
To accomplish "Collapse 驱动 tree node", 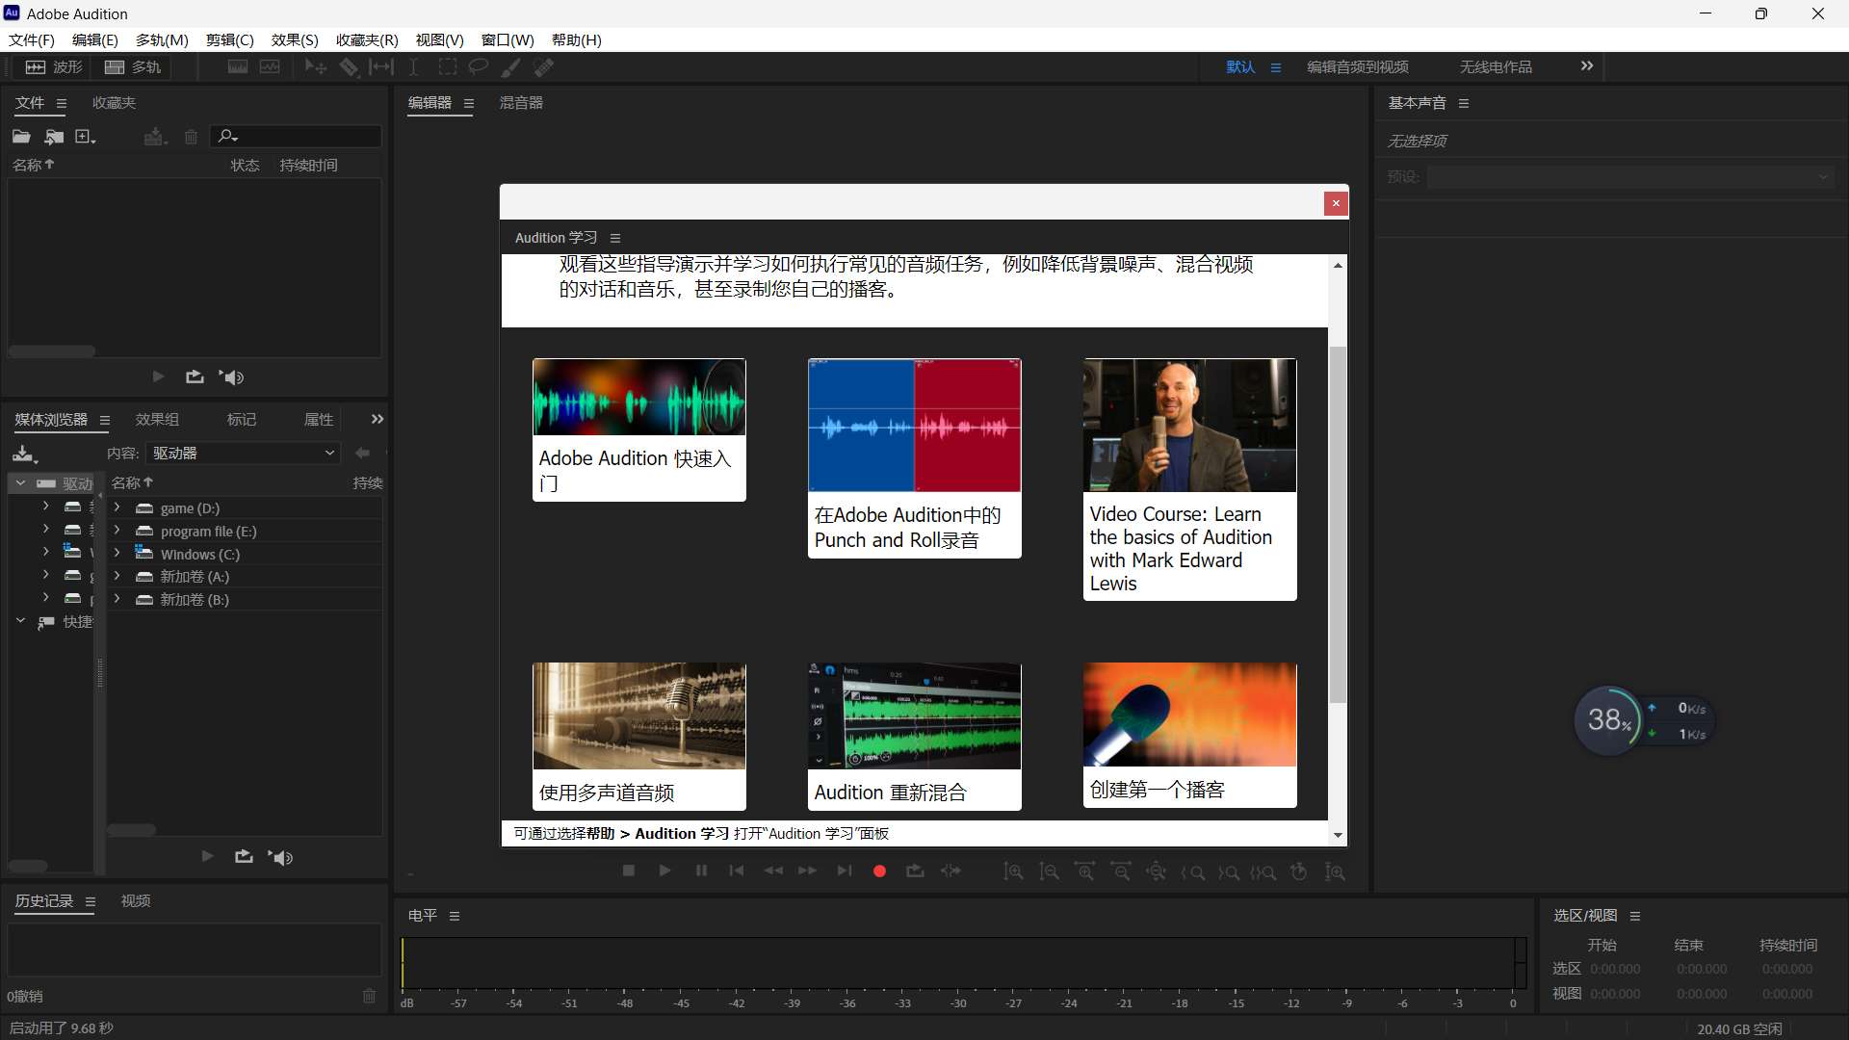I will 20,482.
